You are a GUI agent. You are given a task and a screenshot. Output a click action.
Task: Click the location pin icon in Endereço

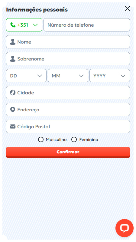[13, 110]
